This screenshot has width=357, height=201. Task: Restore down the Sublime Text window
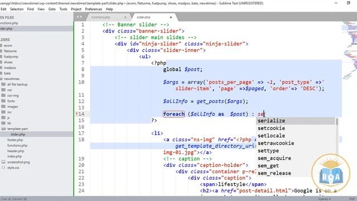coord(348,3)
